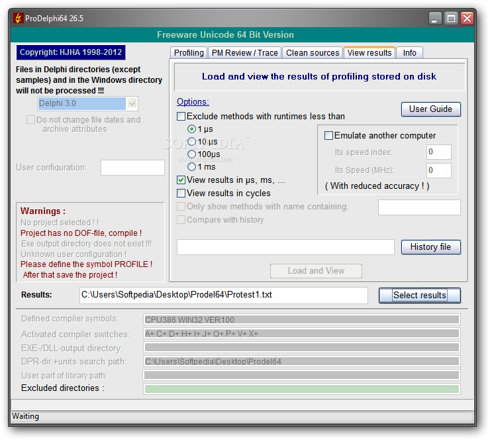This screenshot has width=490, height=440.
Task: Toggle Do not change file dates checkbox
Action: point(30,119)
